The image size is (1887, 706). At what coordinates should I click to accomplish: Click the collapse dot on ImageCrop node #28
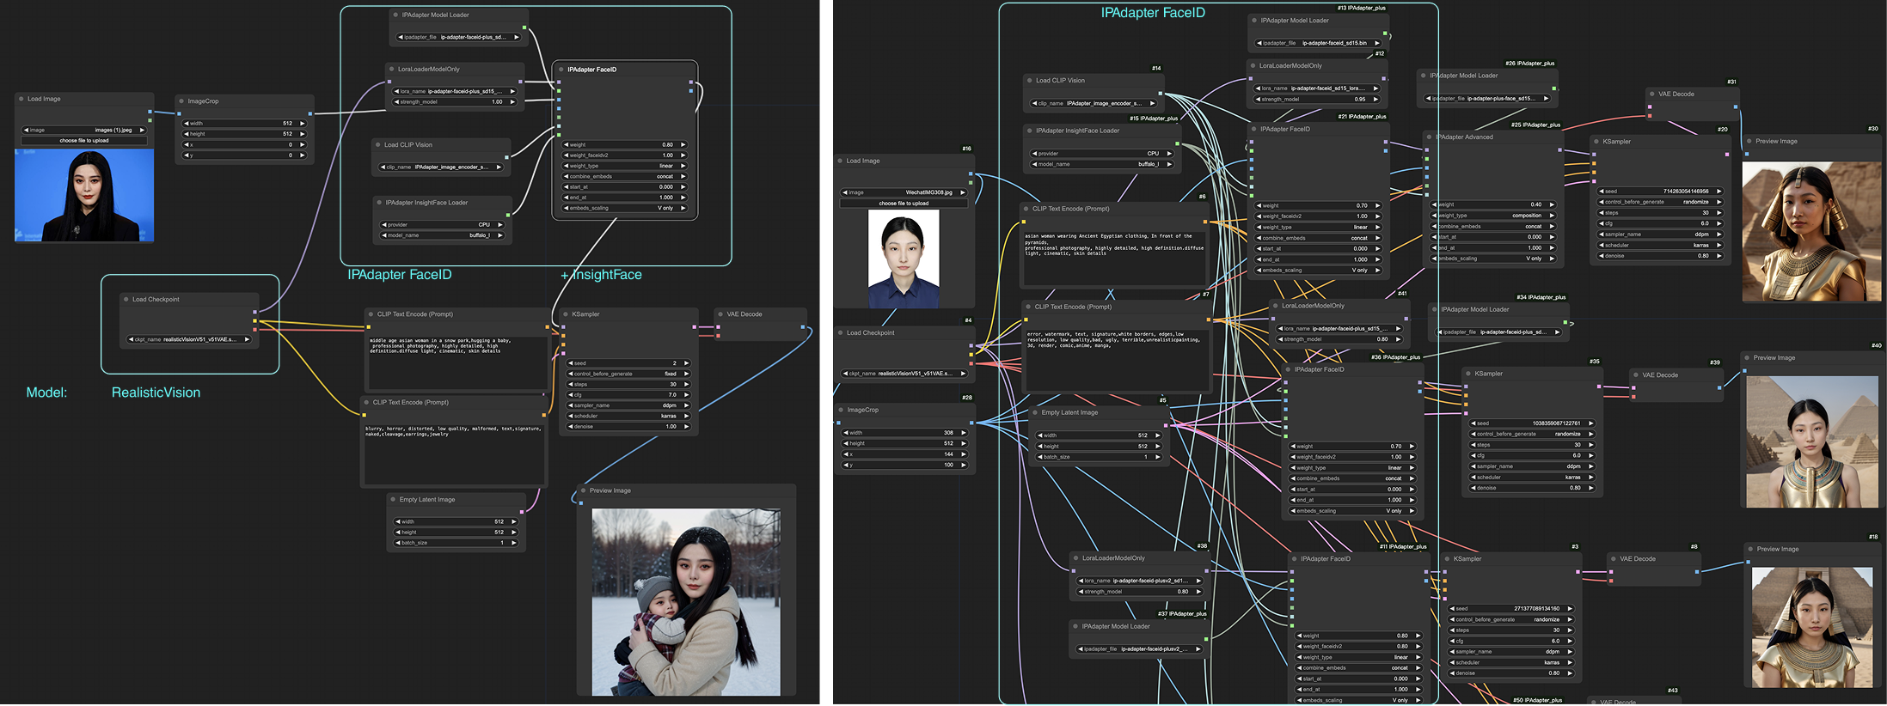(x=841, y=410)
